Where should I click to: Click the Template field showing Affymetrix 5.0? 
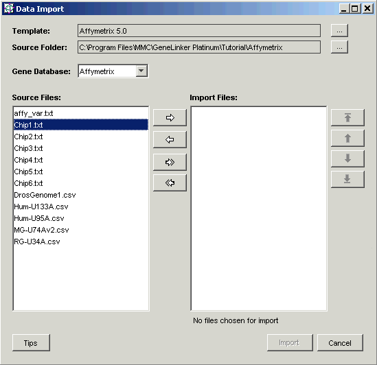tap(199, 30)
